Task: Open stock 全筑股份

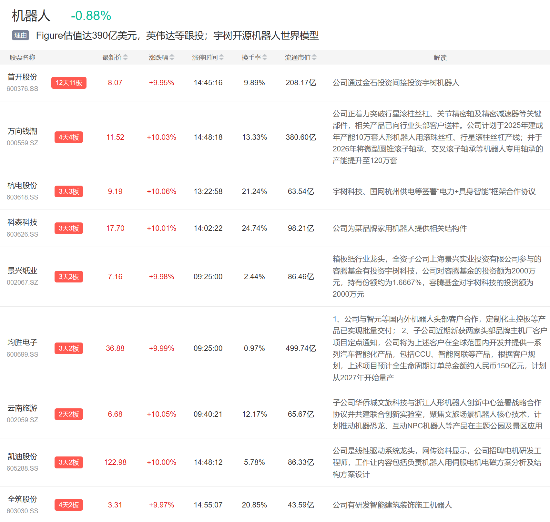Action: coord(22,499)
